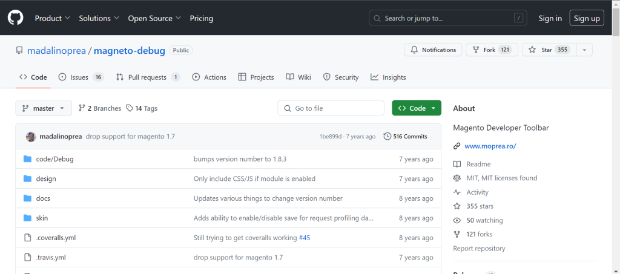View the 2 Branches list

tap(100, 108)
